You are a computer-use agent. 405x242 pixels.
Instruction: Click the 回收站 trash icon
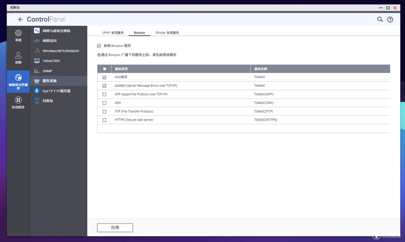pos(37,101)
